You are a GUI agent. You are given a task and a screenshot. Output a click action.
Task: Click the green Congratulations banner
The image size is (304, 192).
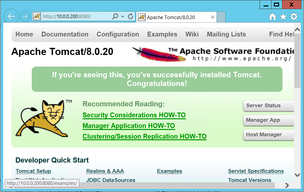click(x=157, y=79)
